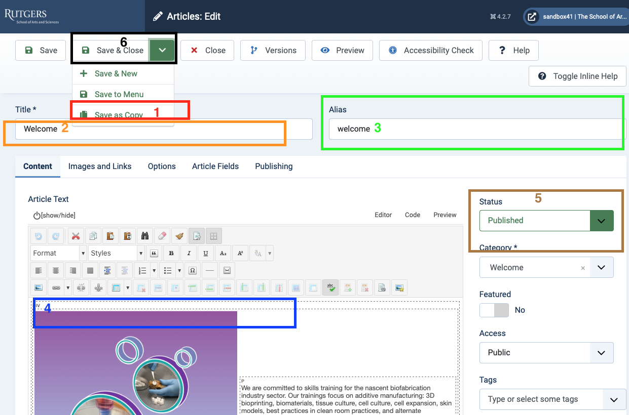This screenshot has width=629, height=415.
Task: Click the Save & Close button
Action: pos(111,50)
